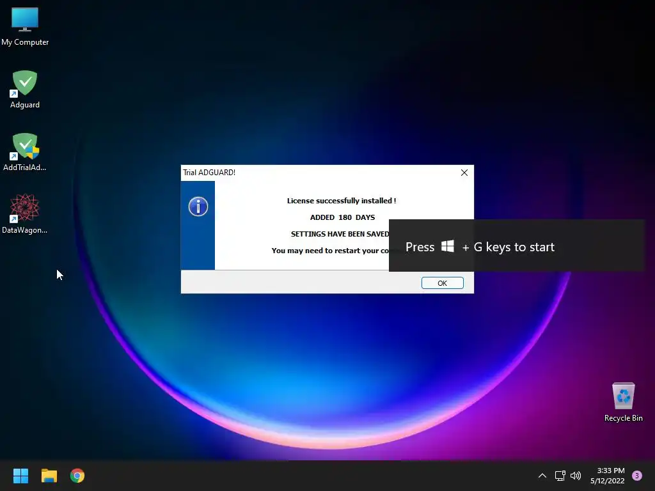The width and height of the screenshot is (655, 491).
Task: Open the My Computer desktop icon
Action: (x=25, y=27)
